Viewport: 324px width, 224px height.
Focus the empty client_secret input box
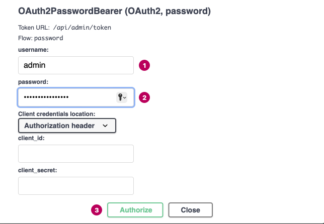click(x=75, y=186)
